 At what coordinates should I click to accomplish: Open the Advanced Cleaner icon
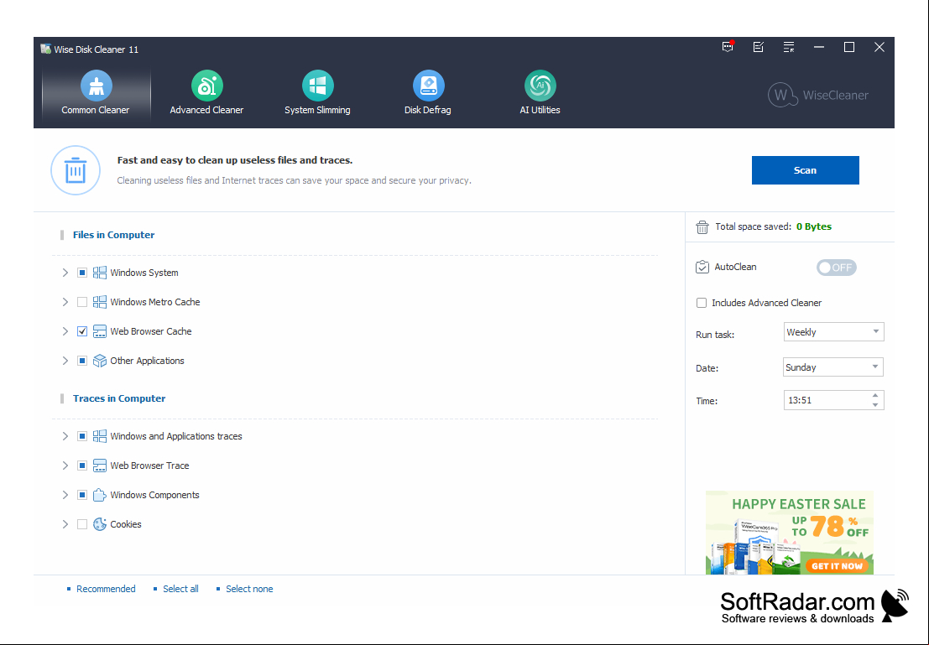click(x=206, y=86)
